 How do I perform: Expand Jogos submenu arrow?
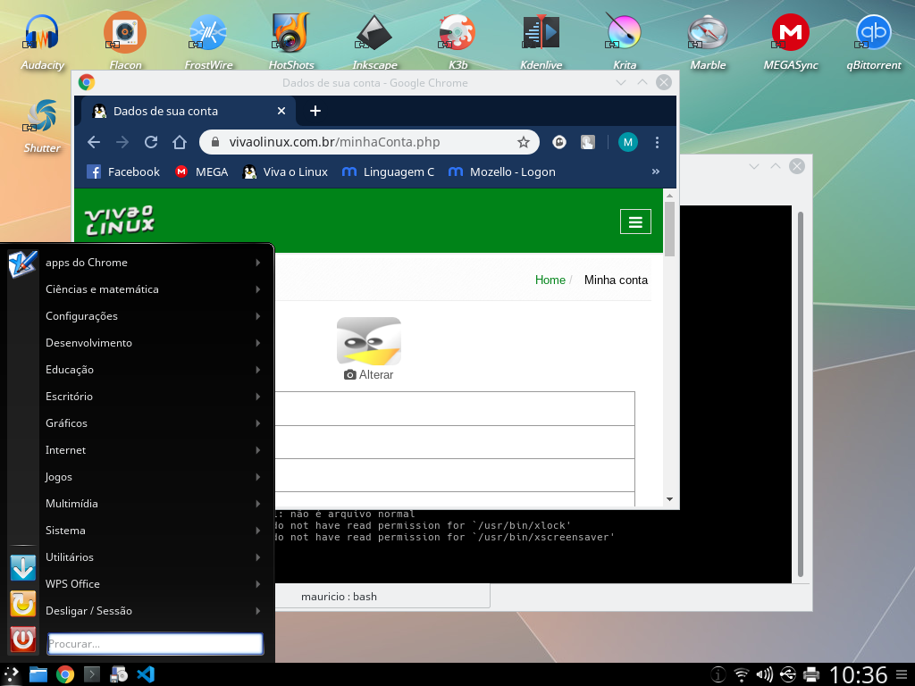click(x=257, y=477)
